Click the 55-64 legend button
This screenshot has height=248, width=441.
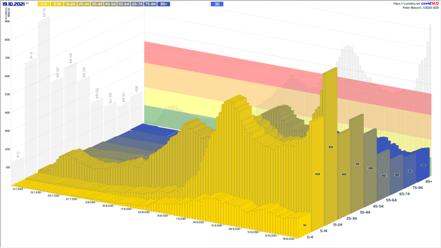[124, 4]
